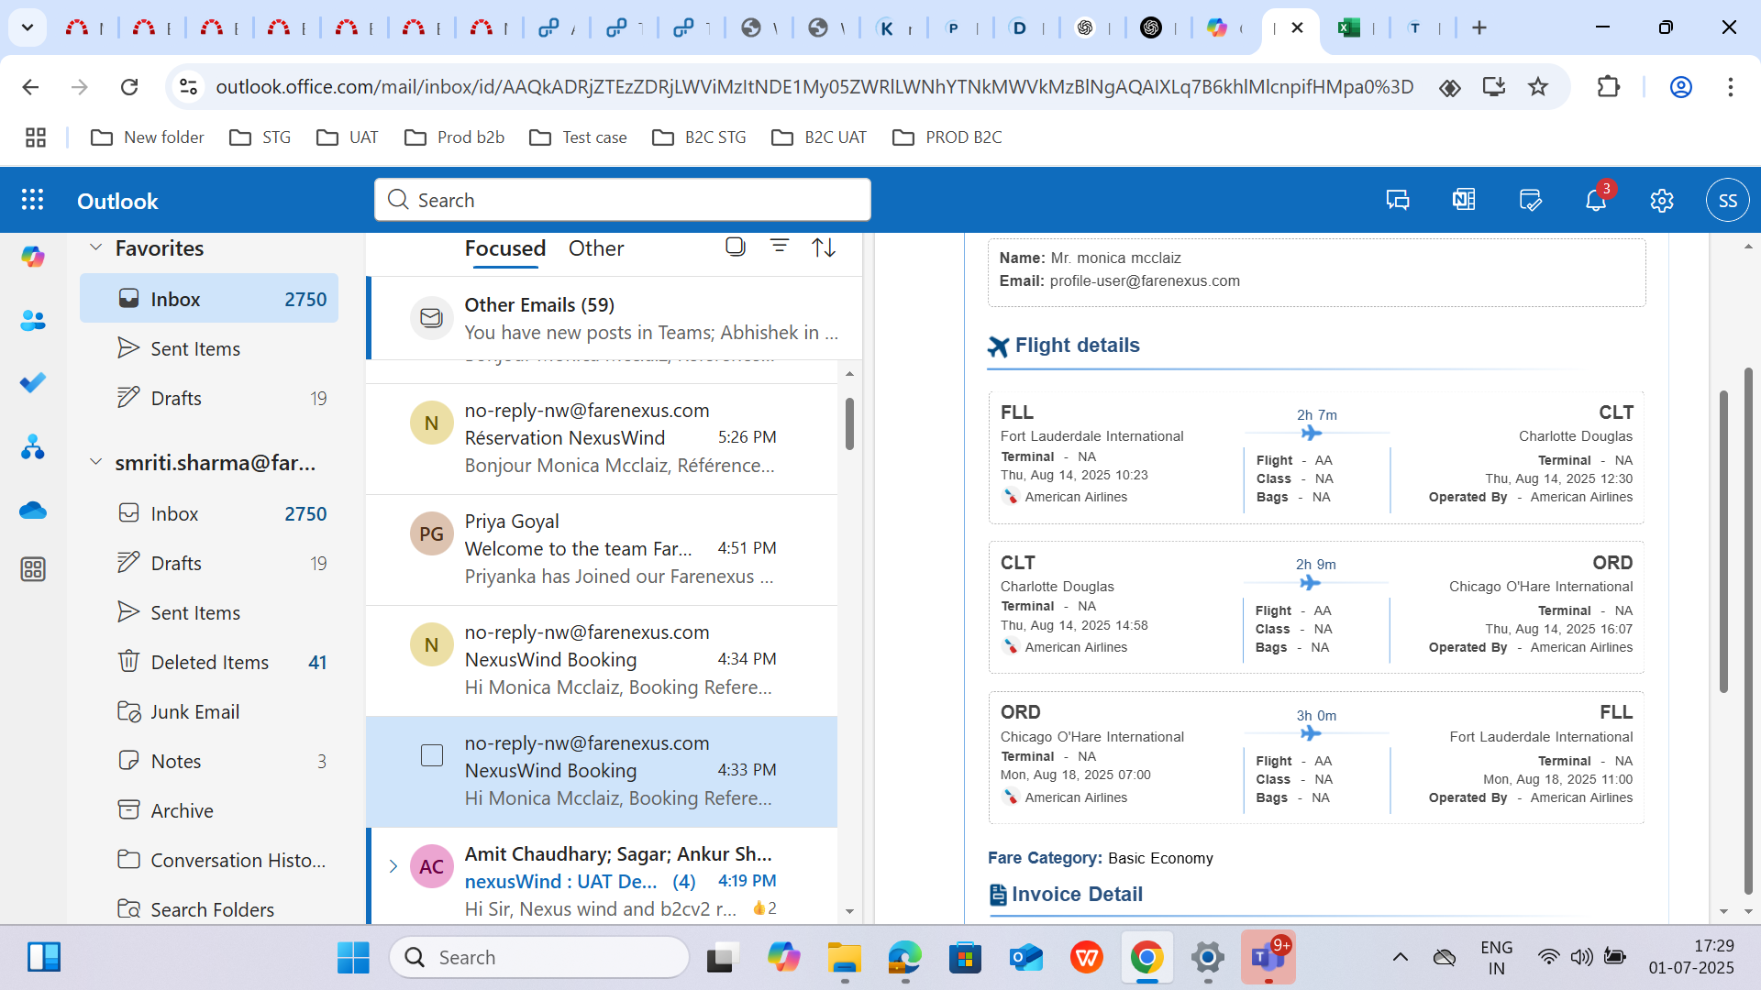Click the sort order arrows icon
The height and width of the screenshot is (990, 1761).
pos(824,247)
